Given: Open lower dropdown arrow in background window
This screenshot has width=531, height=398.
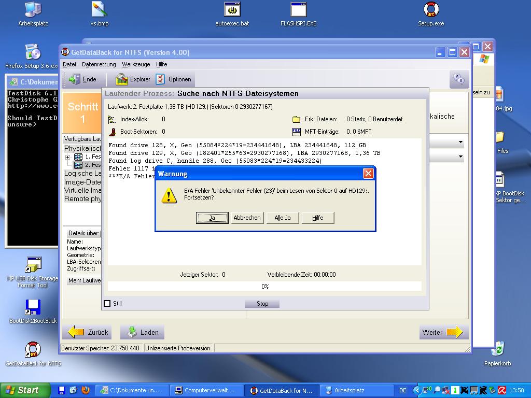Looking at the screenshot, I should pyautogui.click(x=460, y=157).
